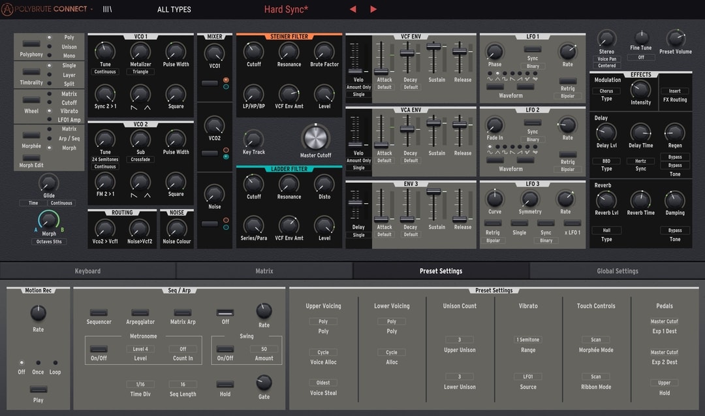The height and width of the screenshot is (416, 705).
Task: Open the Delay Type BBD dropdown
Action: pyautogui.click(x=606, y=161)
